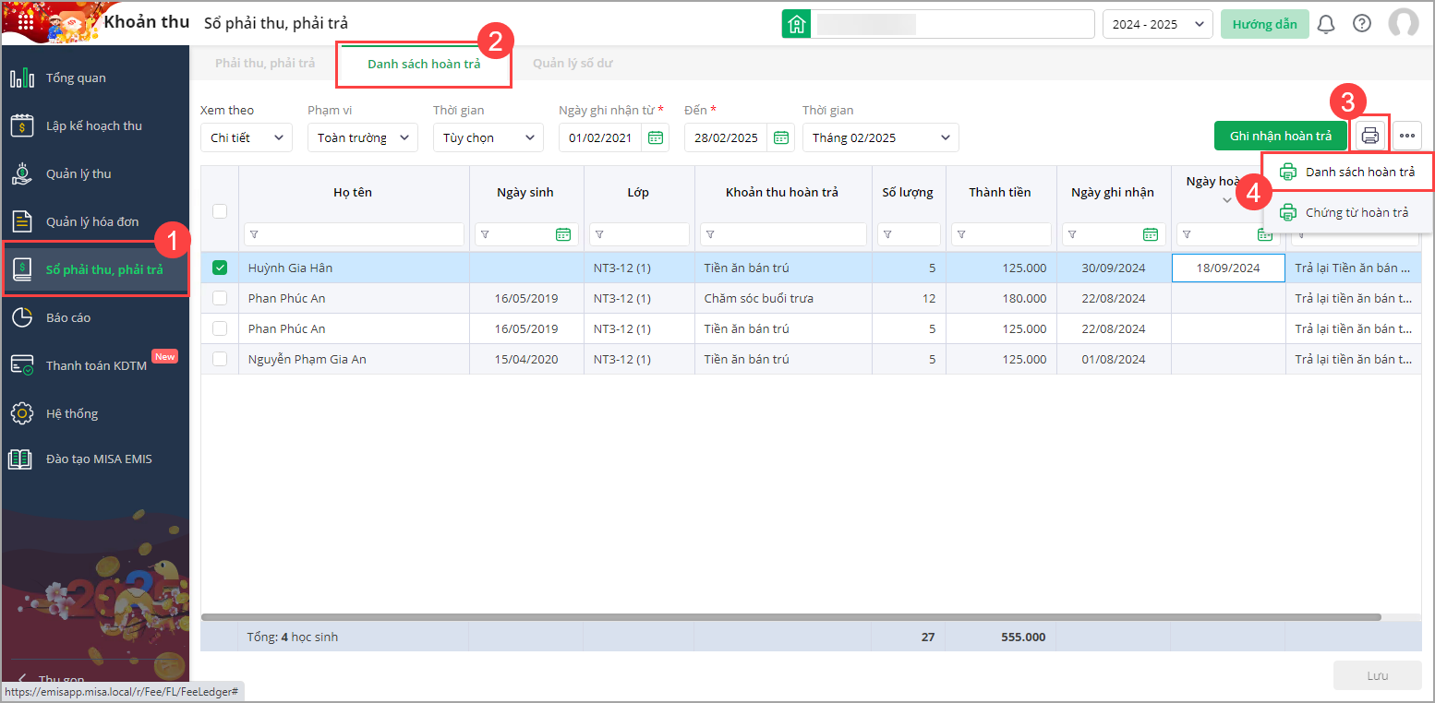
Task: Tick the Nguyễn Phạm Gia An checkbox
Action: click(x=220, y=359)
